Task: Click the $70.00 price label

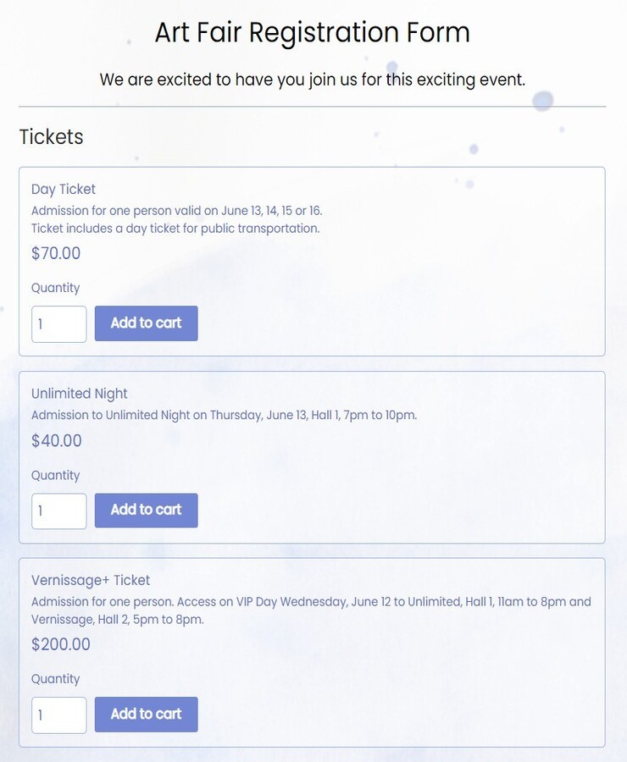Action: (56, 251)
